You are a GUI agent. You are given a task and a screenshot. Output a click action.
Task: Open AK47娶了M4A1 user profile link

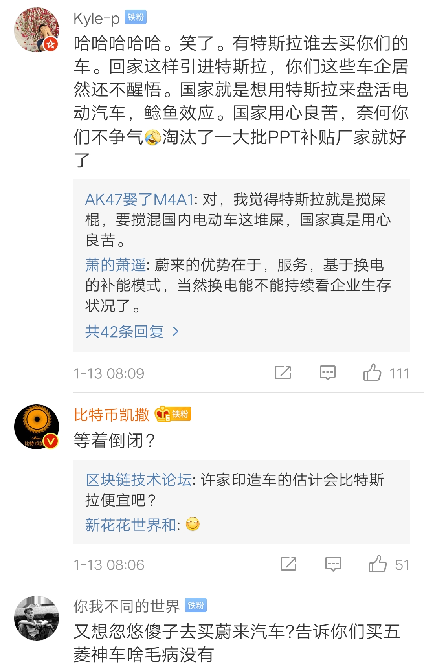pyautogui.click(x=139, y=200)
